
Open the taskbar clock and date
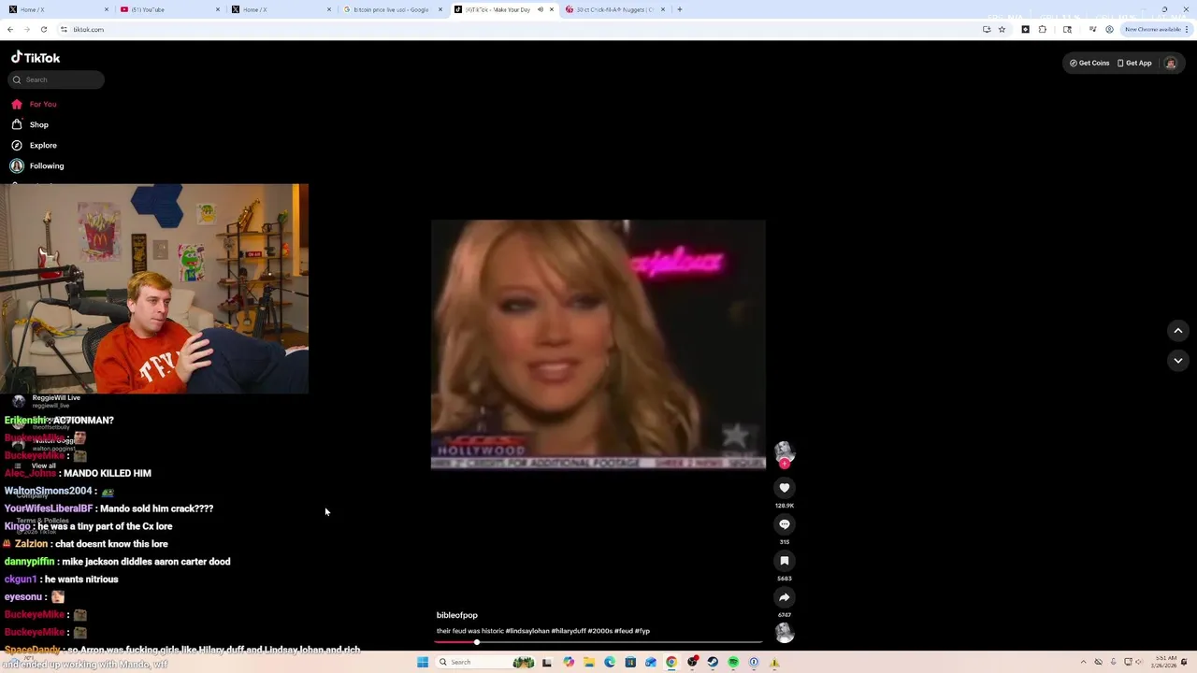point(1166,662)
